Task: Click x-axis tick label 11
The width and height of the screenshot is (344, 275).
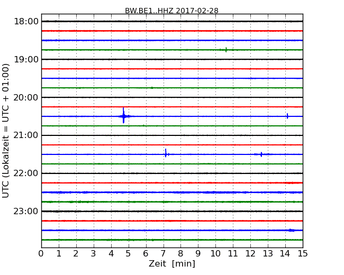Action: (x=233, y=253)
